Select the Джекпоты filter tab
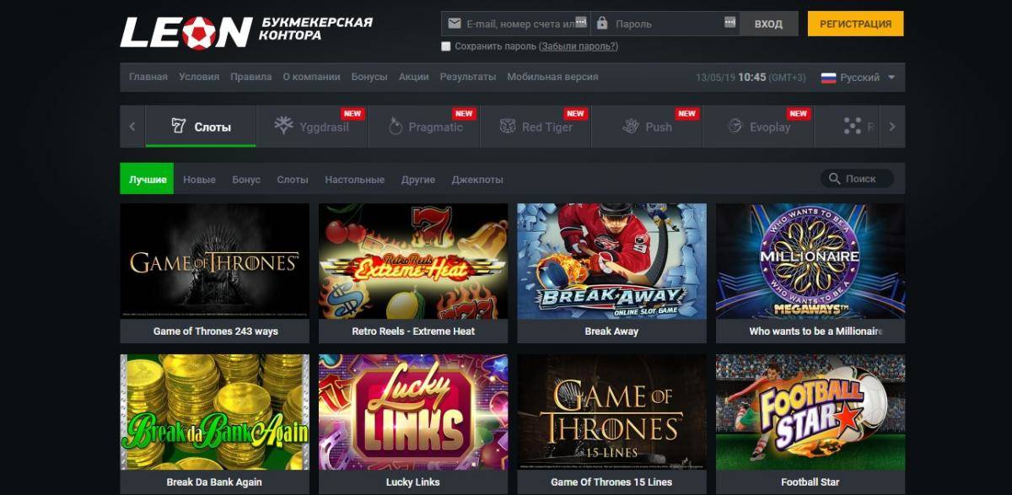The image size is (1012, 495). [x=477, y=180]
